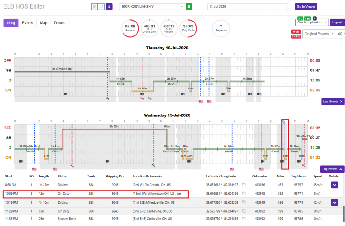
Task: Click the 'Wednesday 15-Jul-2026' graph title
Action: click(x=167, y=115)
